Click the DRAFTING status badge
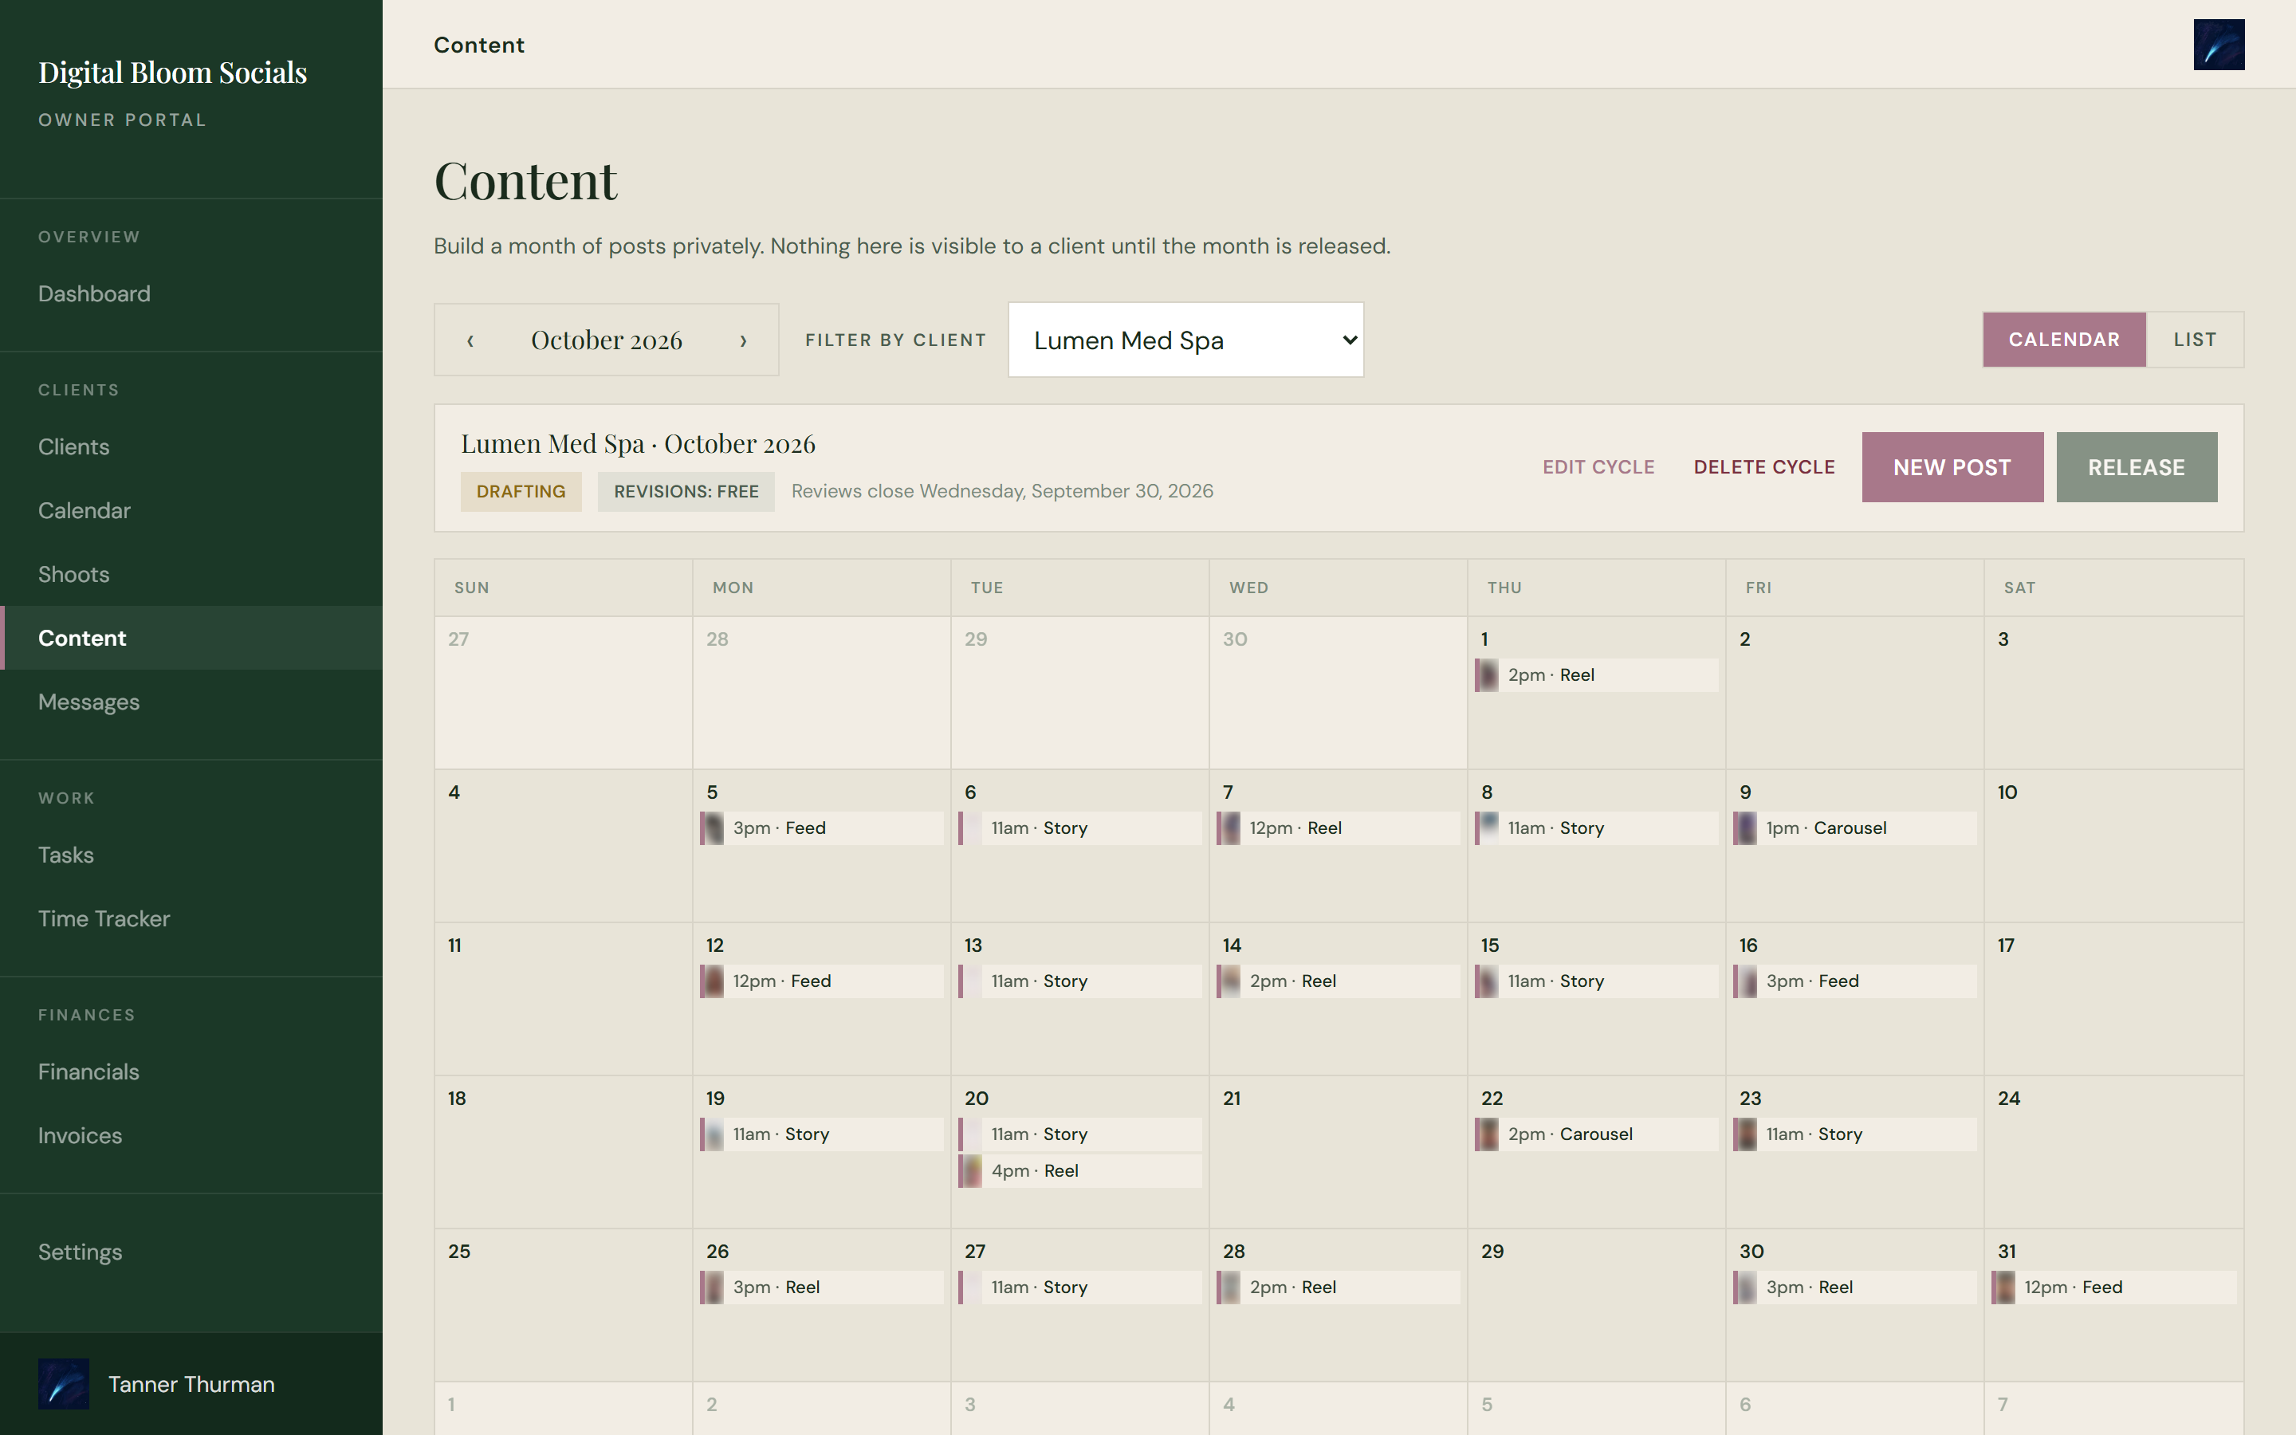This screenshot has width=2296, height=1435. [x=521, y=492]
